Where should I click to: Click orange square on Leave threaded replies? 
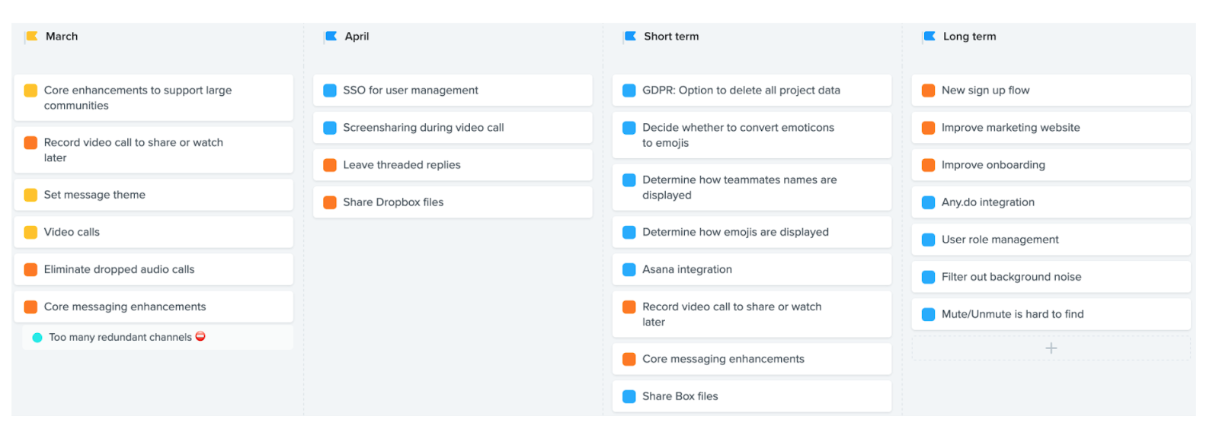330,165
